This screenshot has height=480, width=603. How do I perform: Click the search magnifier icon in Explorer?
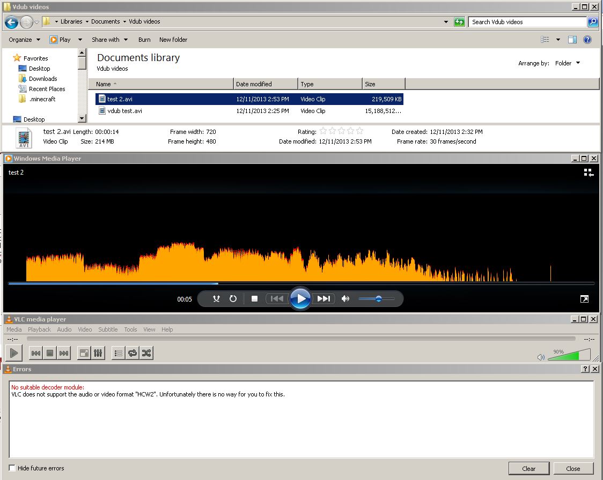click(593, 22)
